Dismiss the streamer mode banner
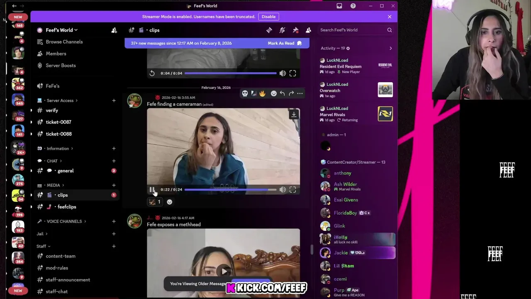Screen dimensions: 531x299 [x=390, y=17]
